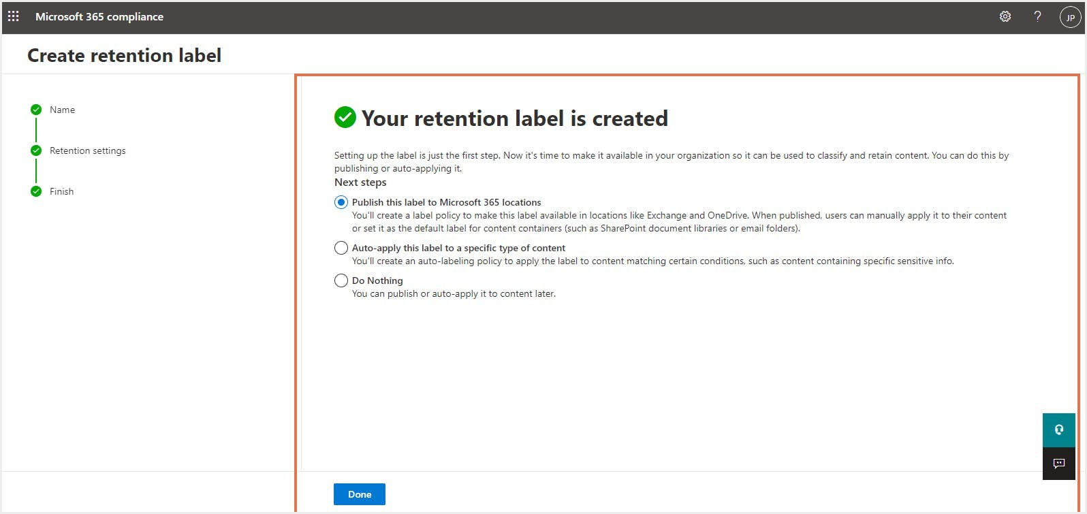Click the Create retention label heading

(x=124, y=55)
